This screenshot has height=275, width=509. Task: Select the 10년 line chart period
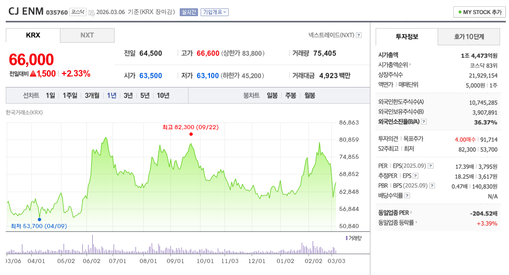(163, 95)
